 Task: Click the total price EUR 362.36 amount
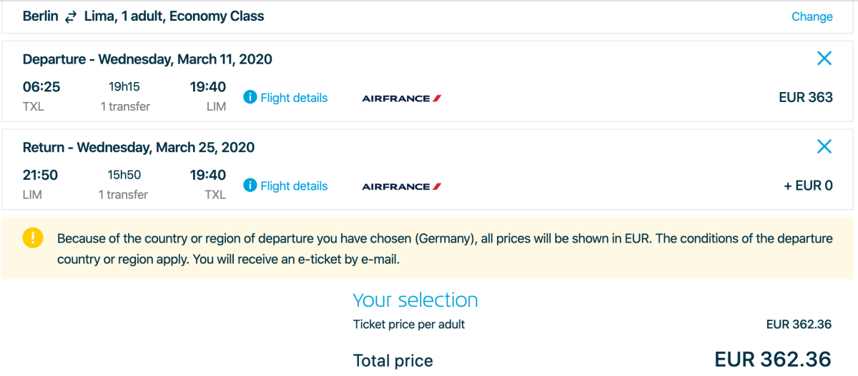click(773, 359)
